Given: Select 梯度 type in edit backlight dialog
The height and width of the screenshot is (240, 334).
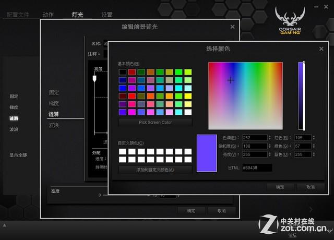Looking at the screenshot, I should [x=54, y=103].
